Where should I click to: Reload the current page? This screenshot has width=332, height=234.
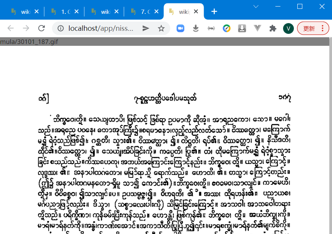tap(42, 28)
